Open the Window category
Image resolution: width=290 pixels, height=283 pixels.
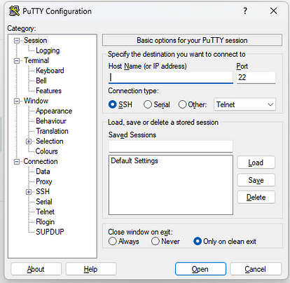(x=36, y=101)
